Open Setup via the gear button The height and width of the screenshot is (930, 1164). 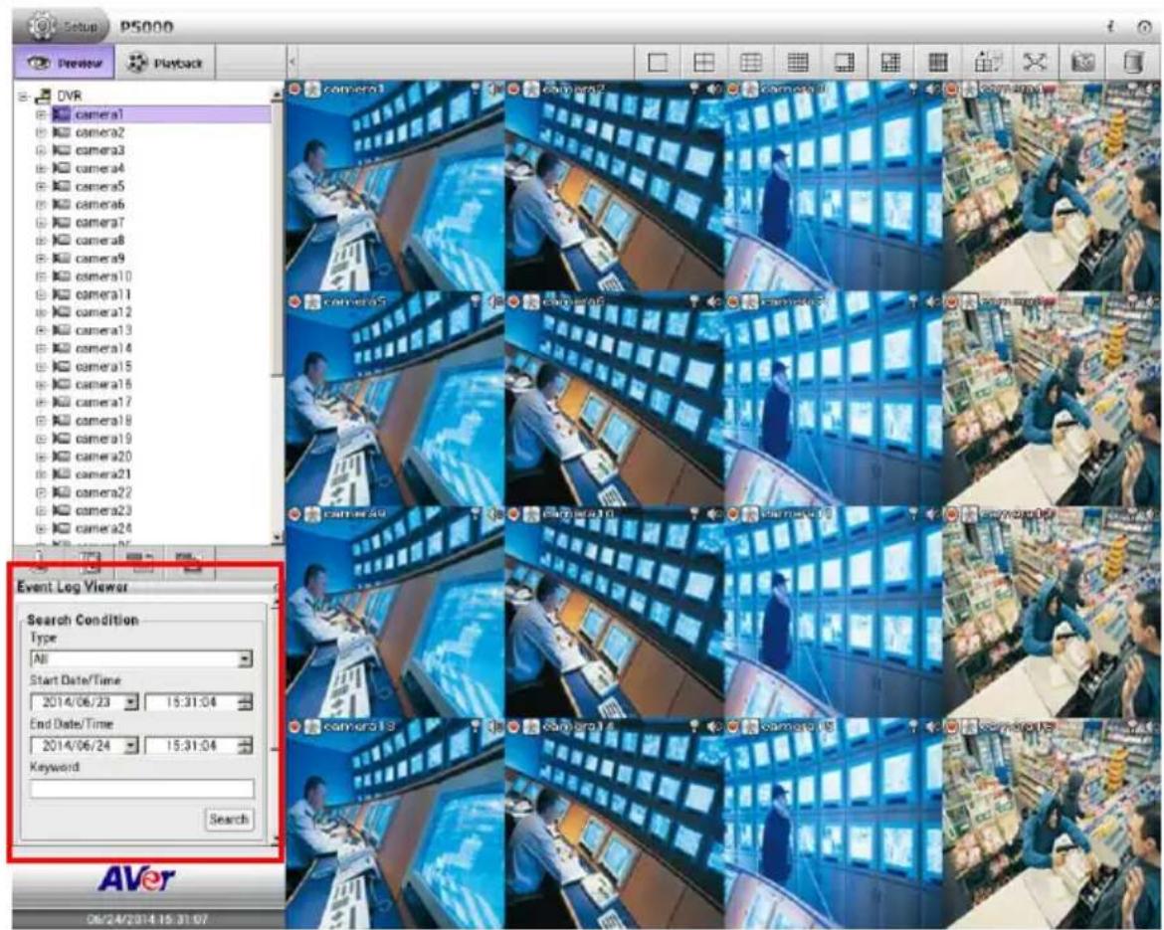[63, 26]
